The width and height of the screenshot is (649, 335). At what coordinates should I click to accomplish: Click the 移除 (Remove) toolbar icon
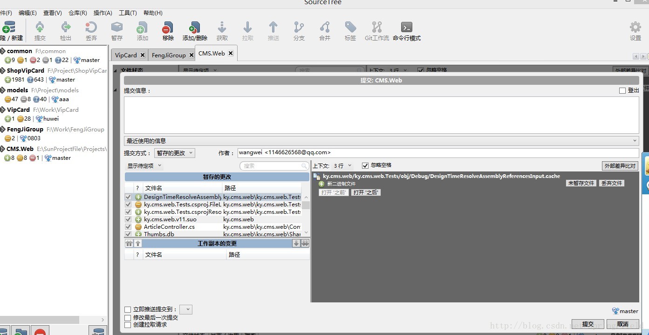pos(168,31)
